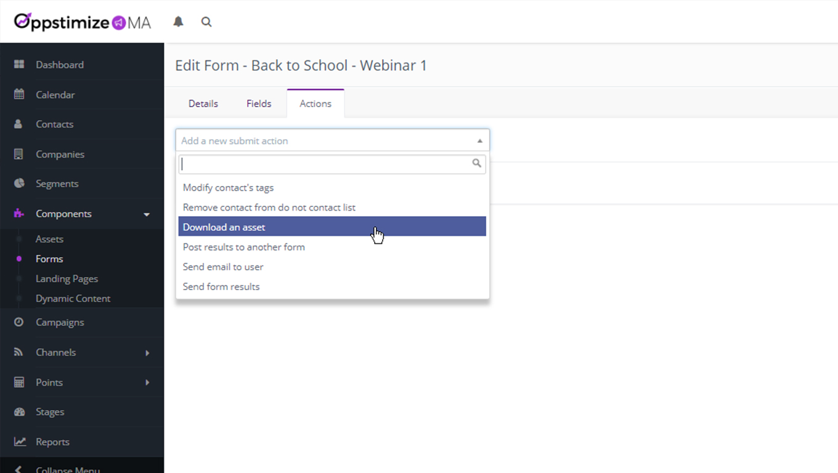The width and height of the screenshot is (838, 473).
Task: Collapse the Components menu caret
Action: click(147, 214)
